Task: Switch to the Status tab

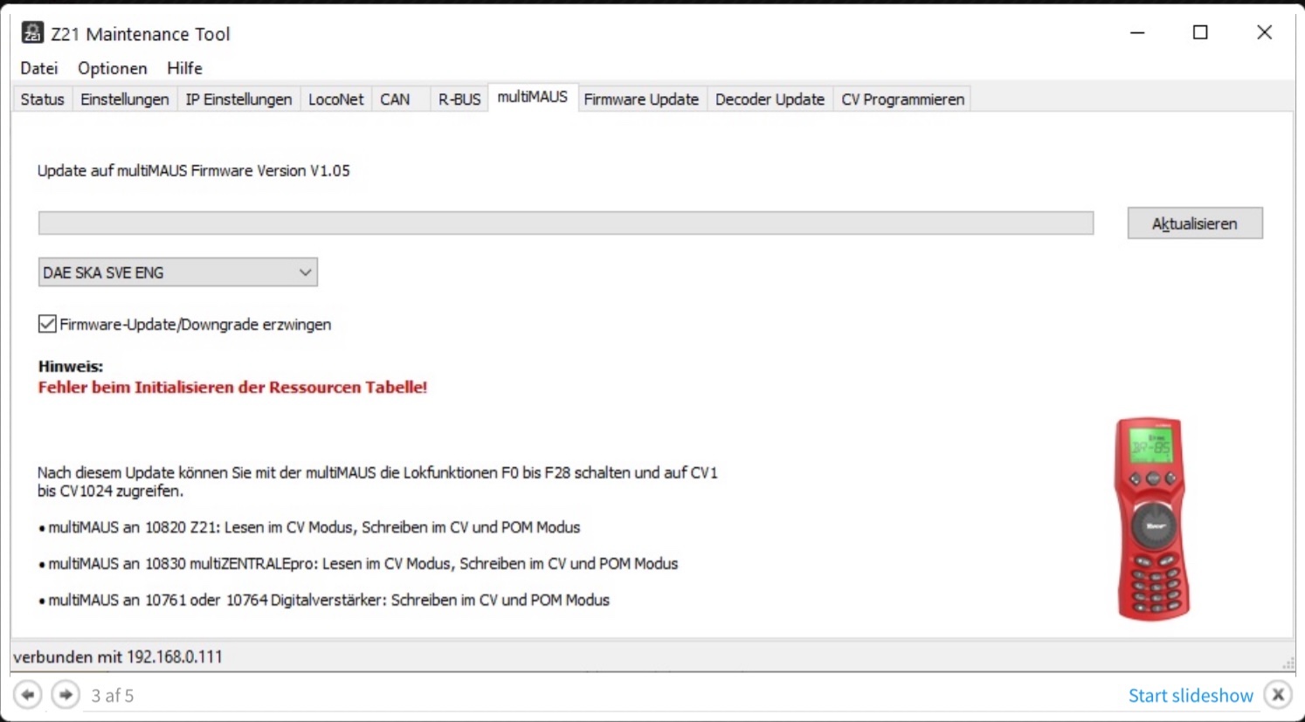Action: 42,100
